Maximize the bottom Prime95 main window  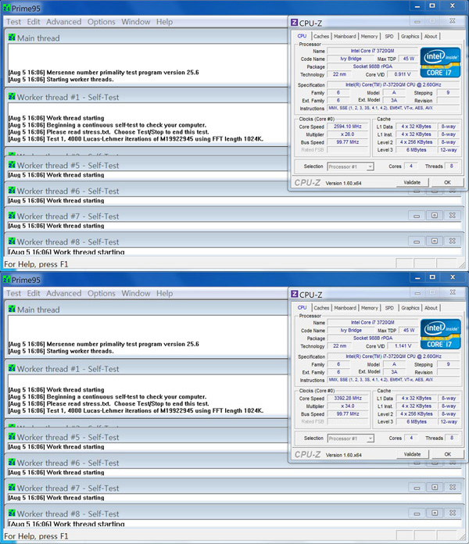(x=432, y=277)
